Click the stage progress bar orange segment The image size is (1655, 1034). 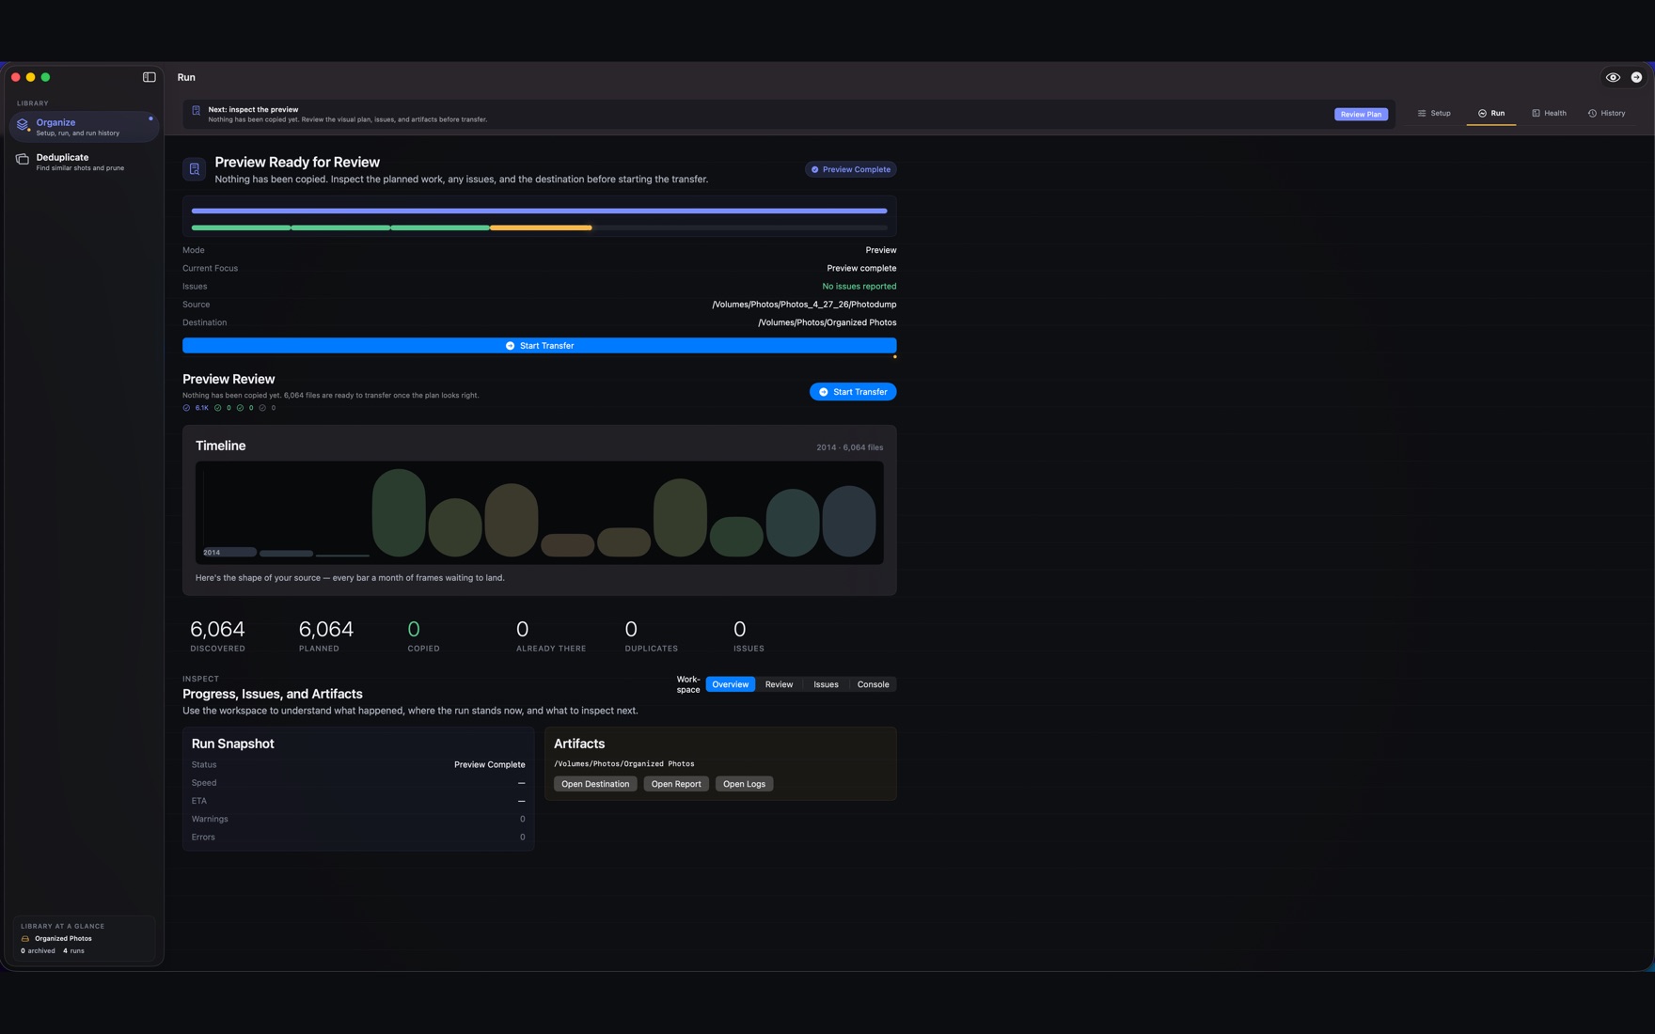pos(541,227)
